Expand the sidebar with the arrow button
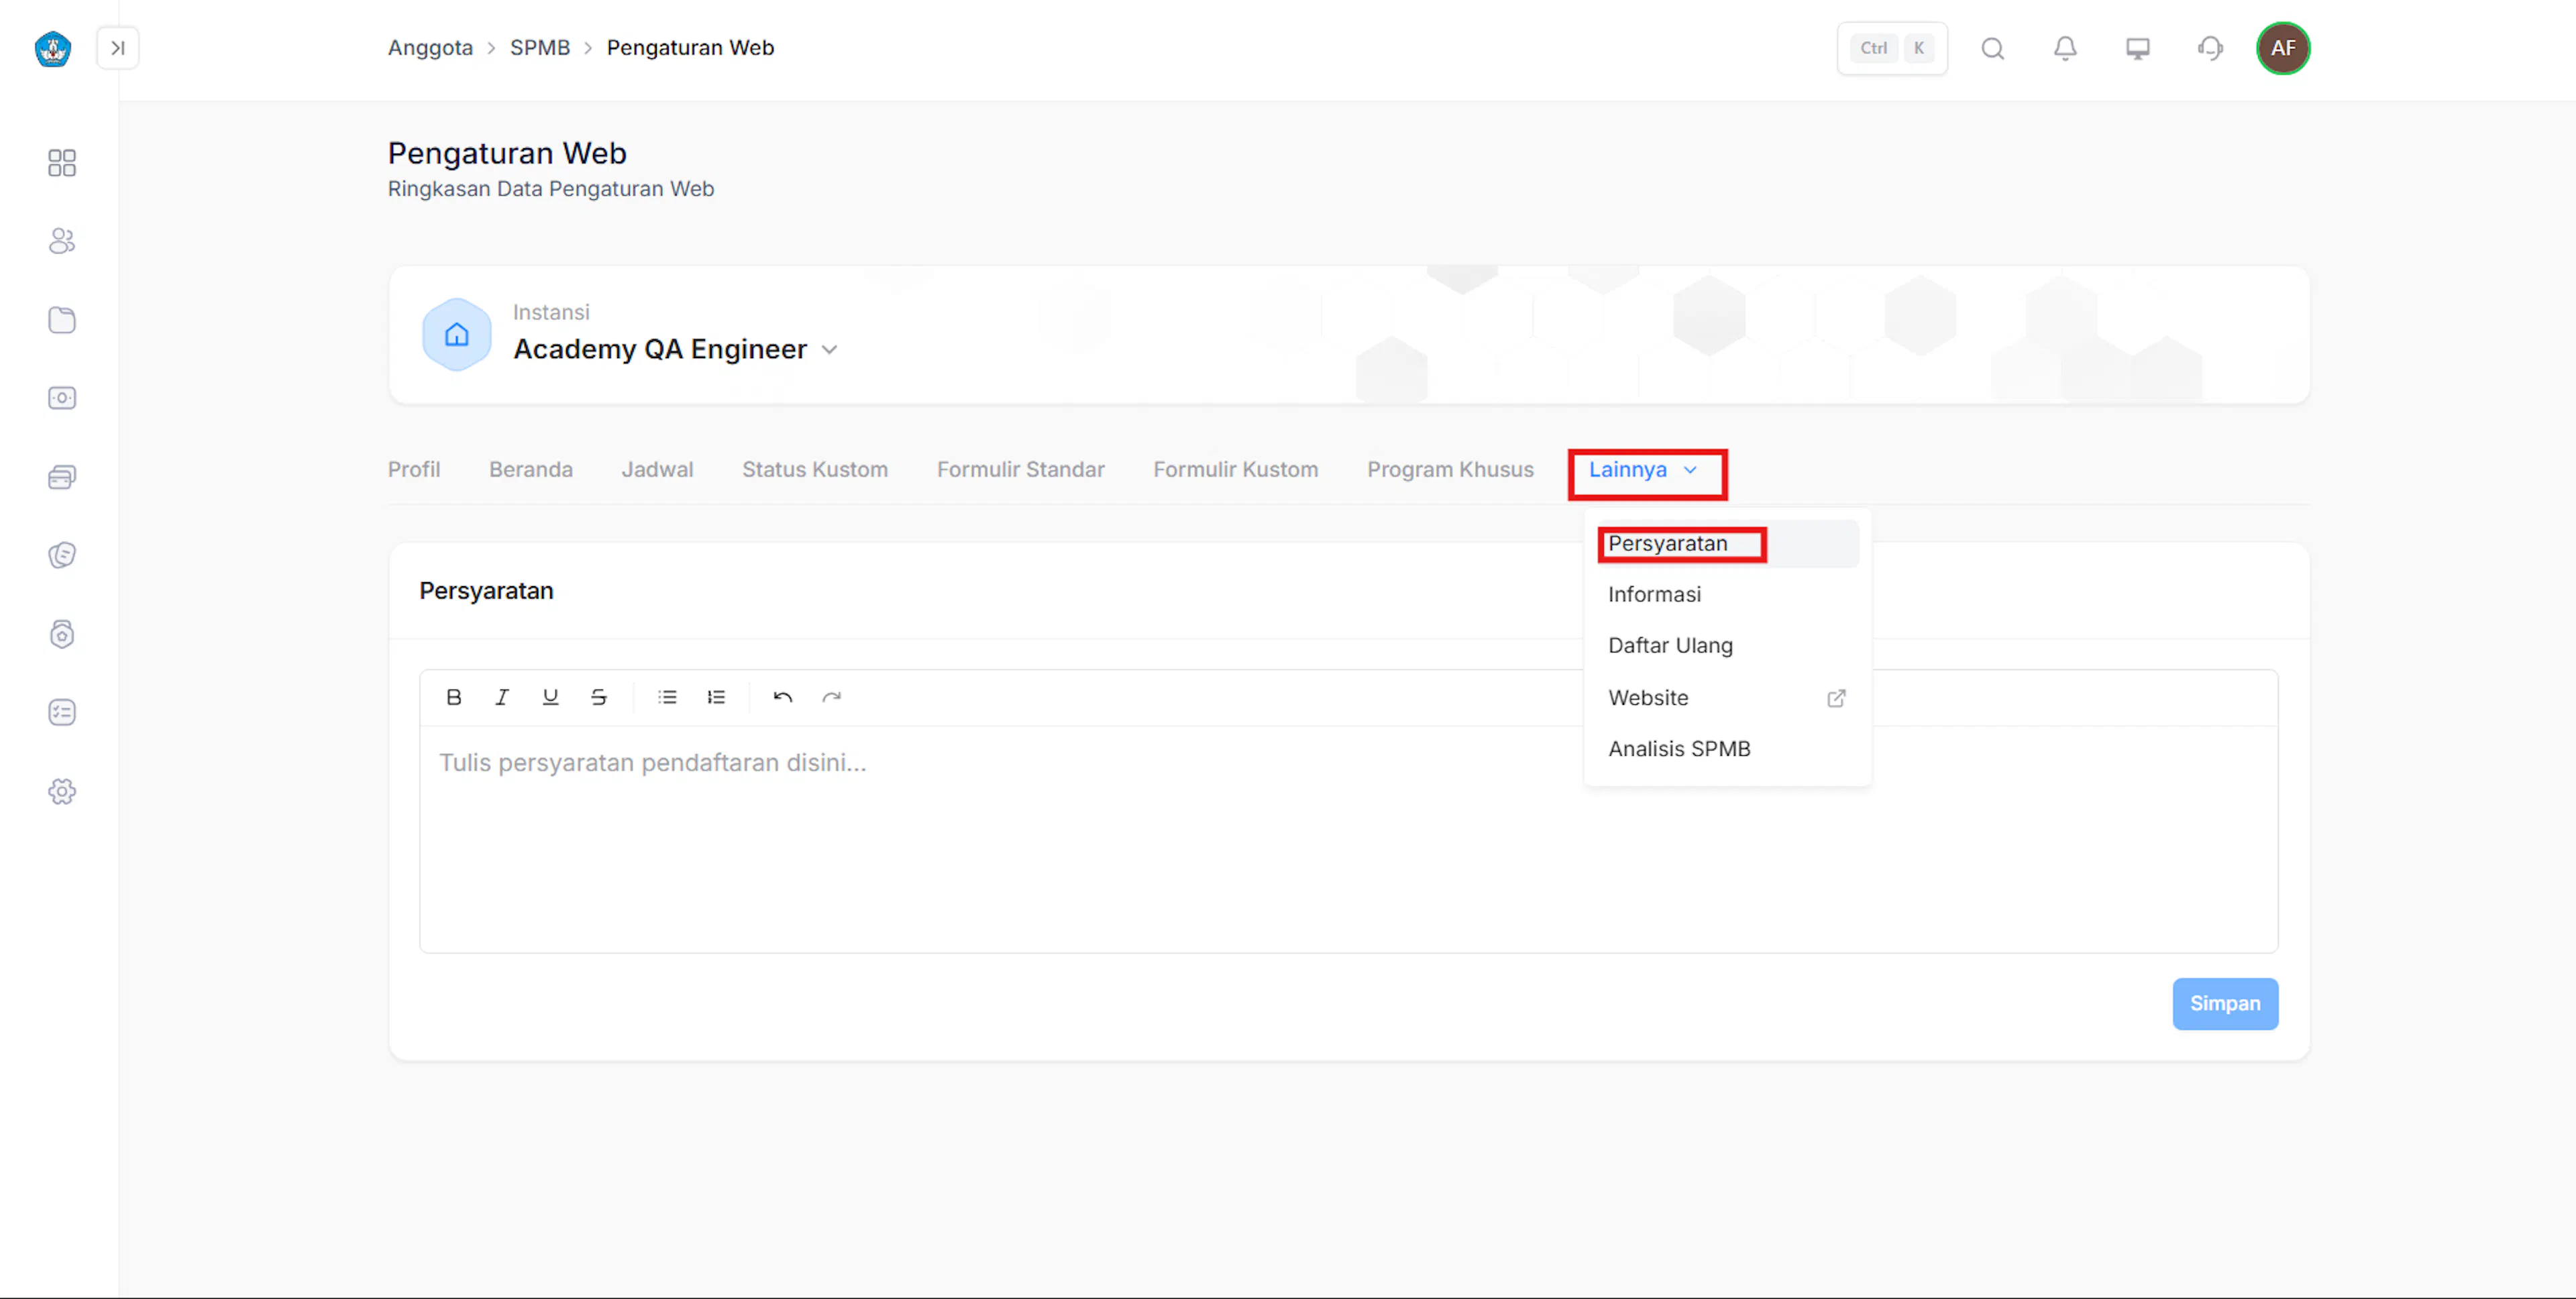 [118, 48]
